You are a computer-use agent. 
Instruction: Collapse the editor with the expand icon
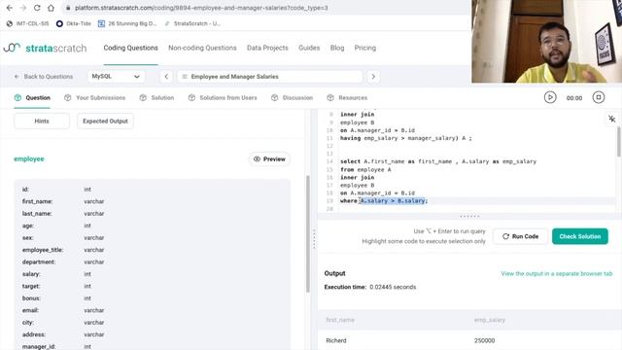(x=611, y=119)
